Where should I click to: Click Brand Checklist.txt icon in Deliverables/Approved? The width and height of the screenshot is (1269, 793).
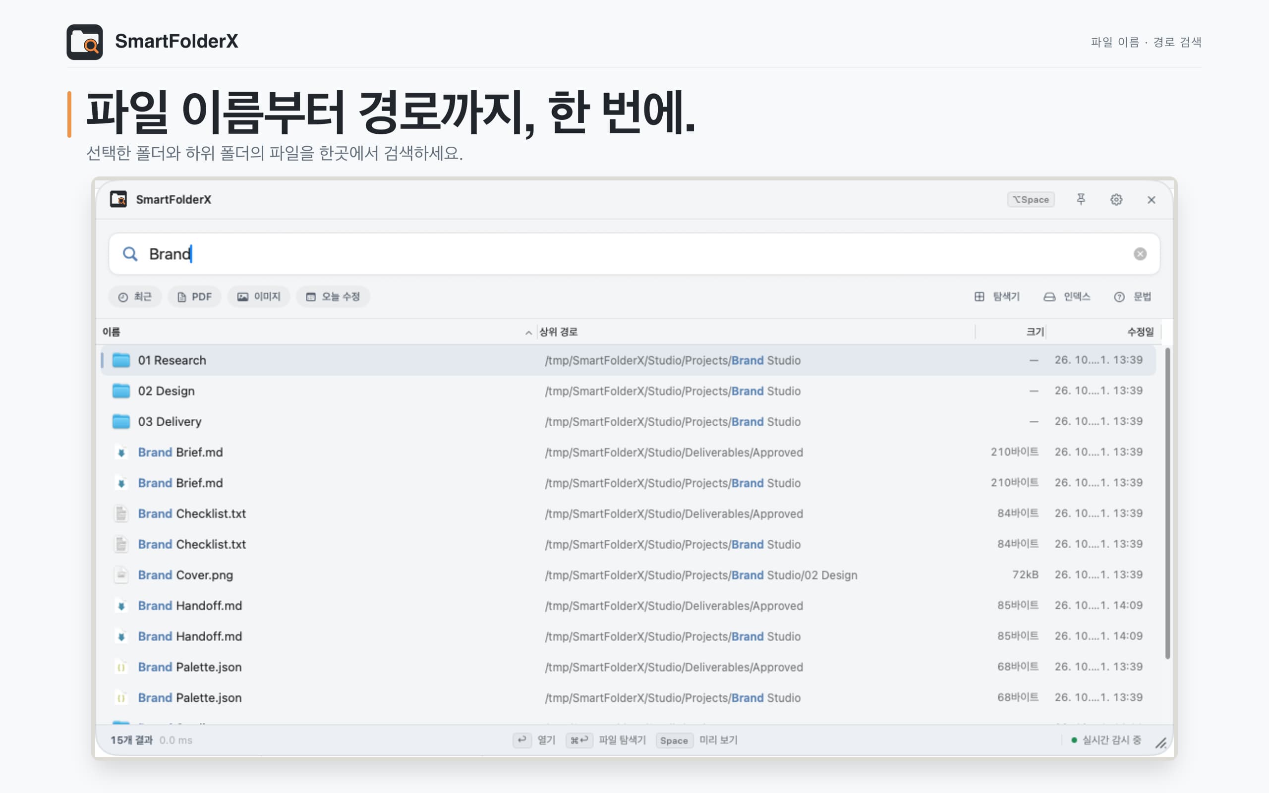tap(121, 513)
